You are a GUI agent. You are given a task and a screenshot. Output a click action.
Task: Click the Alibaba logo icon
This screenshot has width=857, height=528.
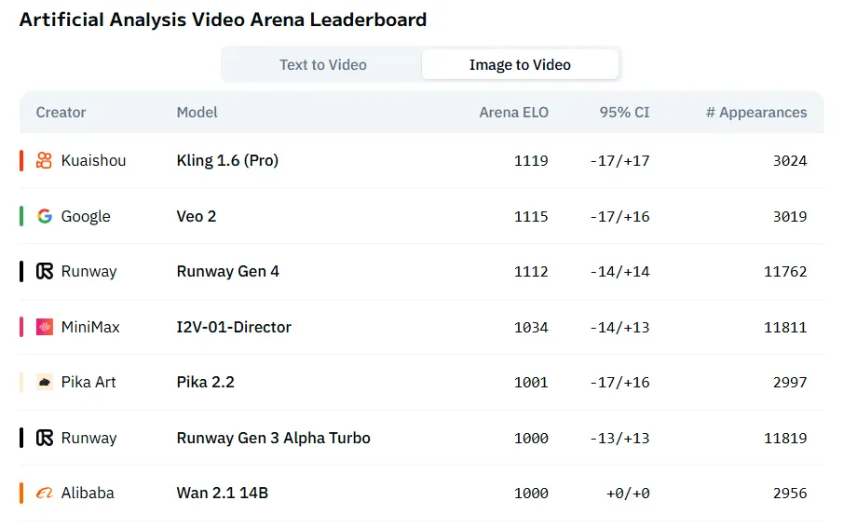pyautogui.click(x=44, y=493)
